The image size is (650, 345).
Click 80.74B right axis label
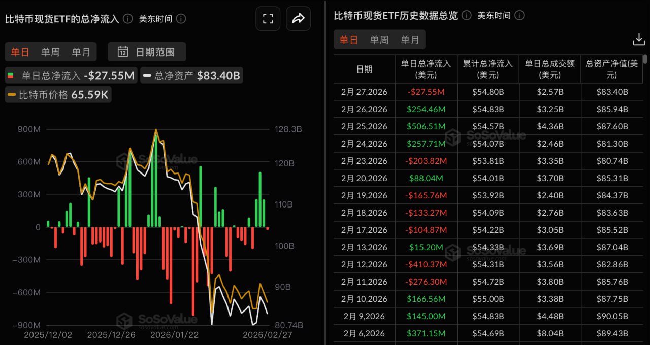(x=289, y=325)
